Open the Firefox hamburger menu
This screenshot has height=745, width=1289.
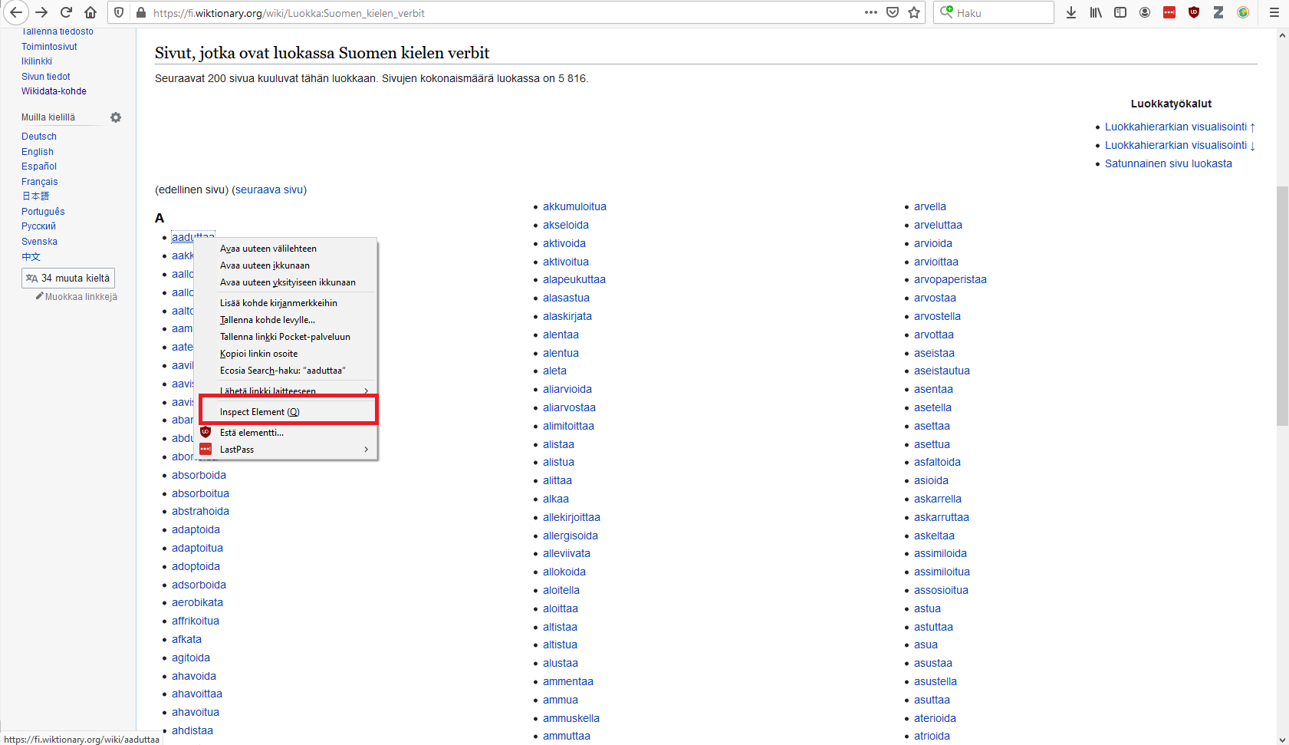[x=1274, y=12]
